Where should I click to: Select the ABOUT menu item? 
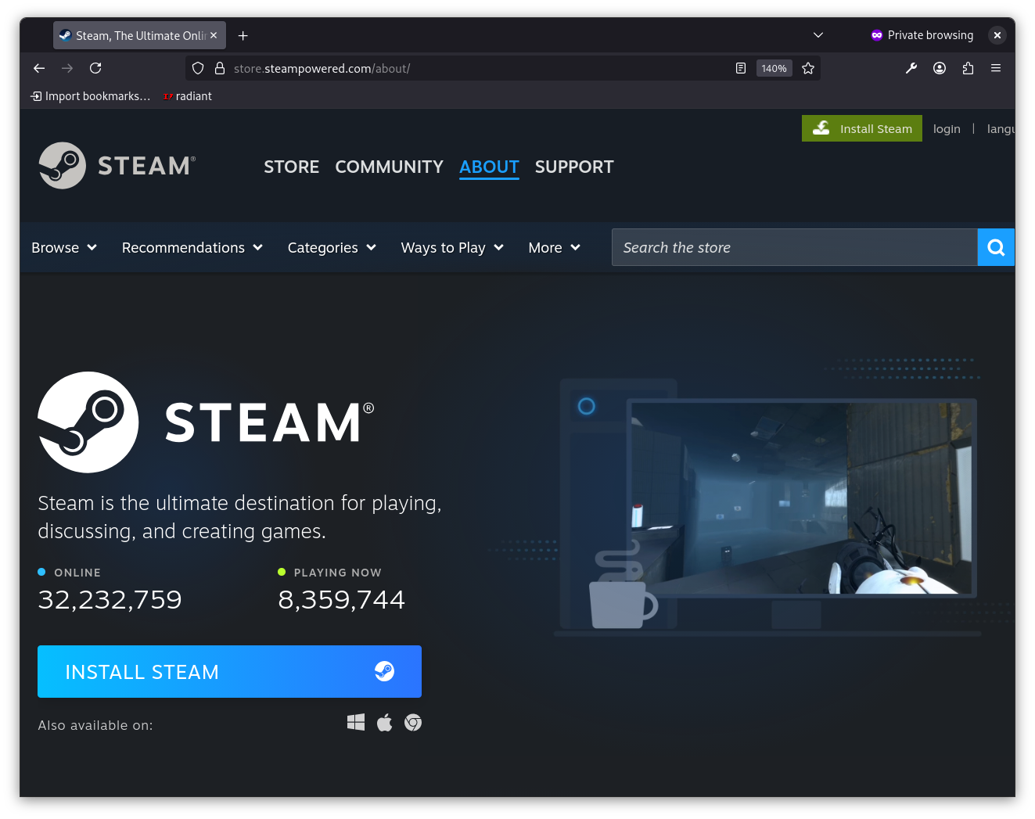click(x=489, y=167)
